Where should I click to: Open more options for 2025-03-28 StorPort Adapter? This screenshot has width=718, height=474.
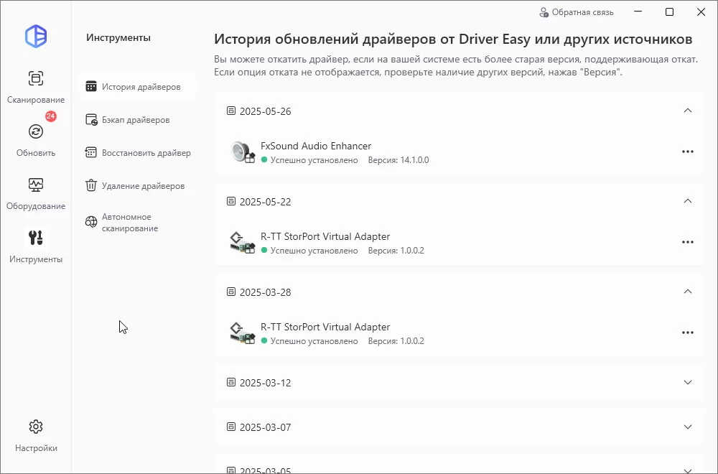click(688, 333)
